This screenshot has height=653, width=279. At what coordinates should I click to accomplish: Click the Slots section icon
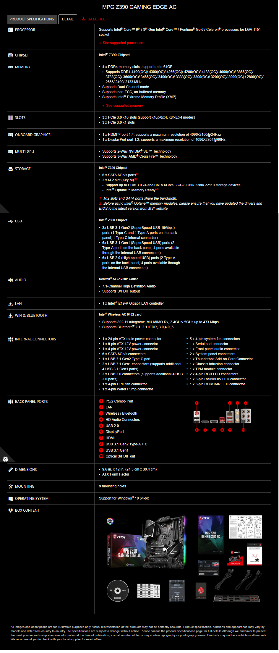point(11,118)
